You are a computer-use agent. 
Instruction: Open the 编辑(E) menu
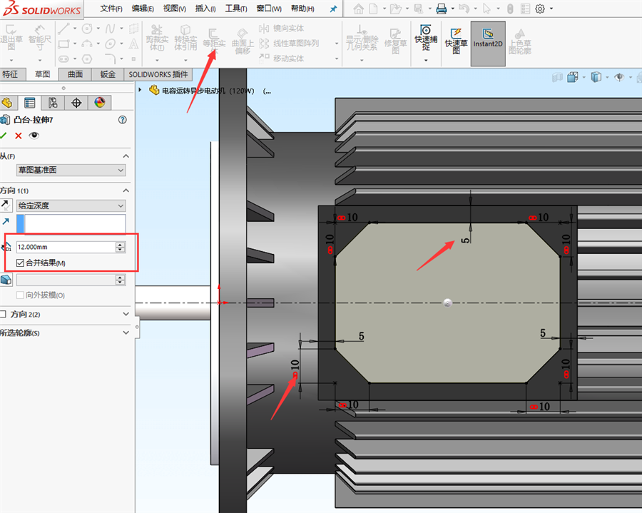pos(143,9)
